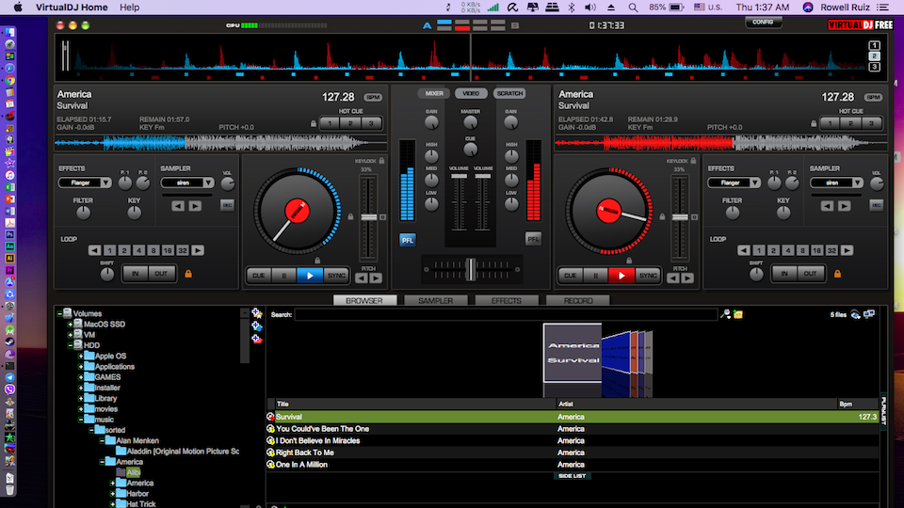The image size is (904, 508).
Task: Double loop length on left deck
Action: [x=198, y=250]
